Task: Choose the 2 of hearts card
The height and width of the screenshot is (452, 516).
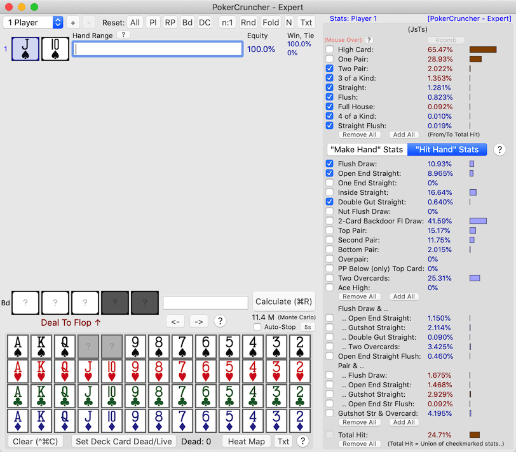Action: (300, 371)
